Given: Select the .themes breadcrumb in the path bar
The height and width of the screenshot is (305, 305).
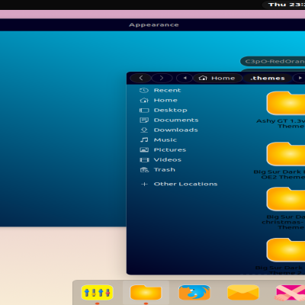Looking at the screenshot, I should pyautogui.click(x=268, y=78).
